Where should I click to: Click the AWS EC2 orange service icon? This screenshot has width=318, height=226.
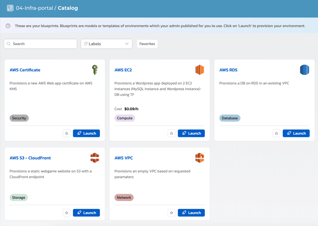(x=199, y=70)
